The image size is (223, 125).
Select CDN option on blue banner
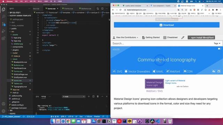[188, 72]
